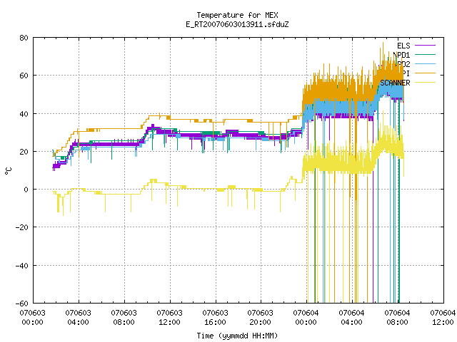
Task: Click the light blue NPD2 legend line sample
Action: [425, 63]
